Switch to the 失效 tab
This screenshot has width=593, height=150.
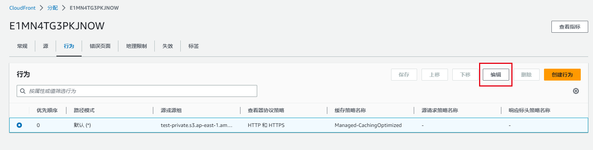coord(168,46)
